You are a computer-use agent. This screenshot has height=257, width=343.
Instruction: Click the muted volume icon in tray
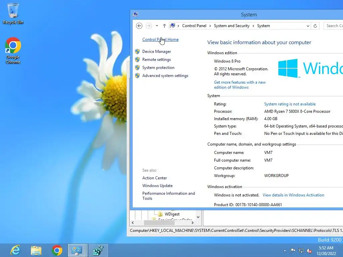pos(309,250)
